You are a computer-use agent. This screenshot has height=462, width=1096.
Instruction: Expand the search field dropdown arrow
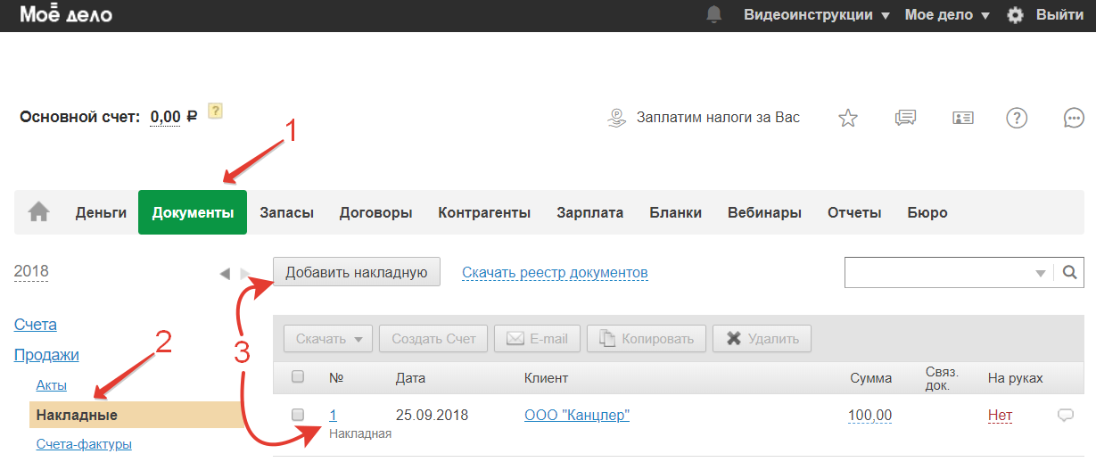(1040, 274)
